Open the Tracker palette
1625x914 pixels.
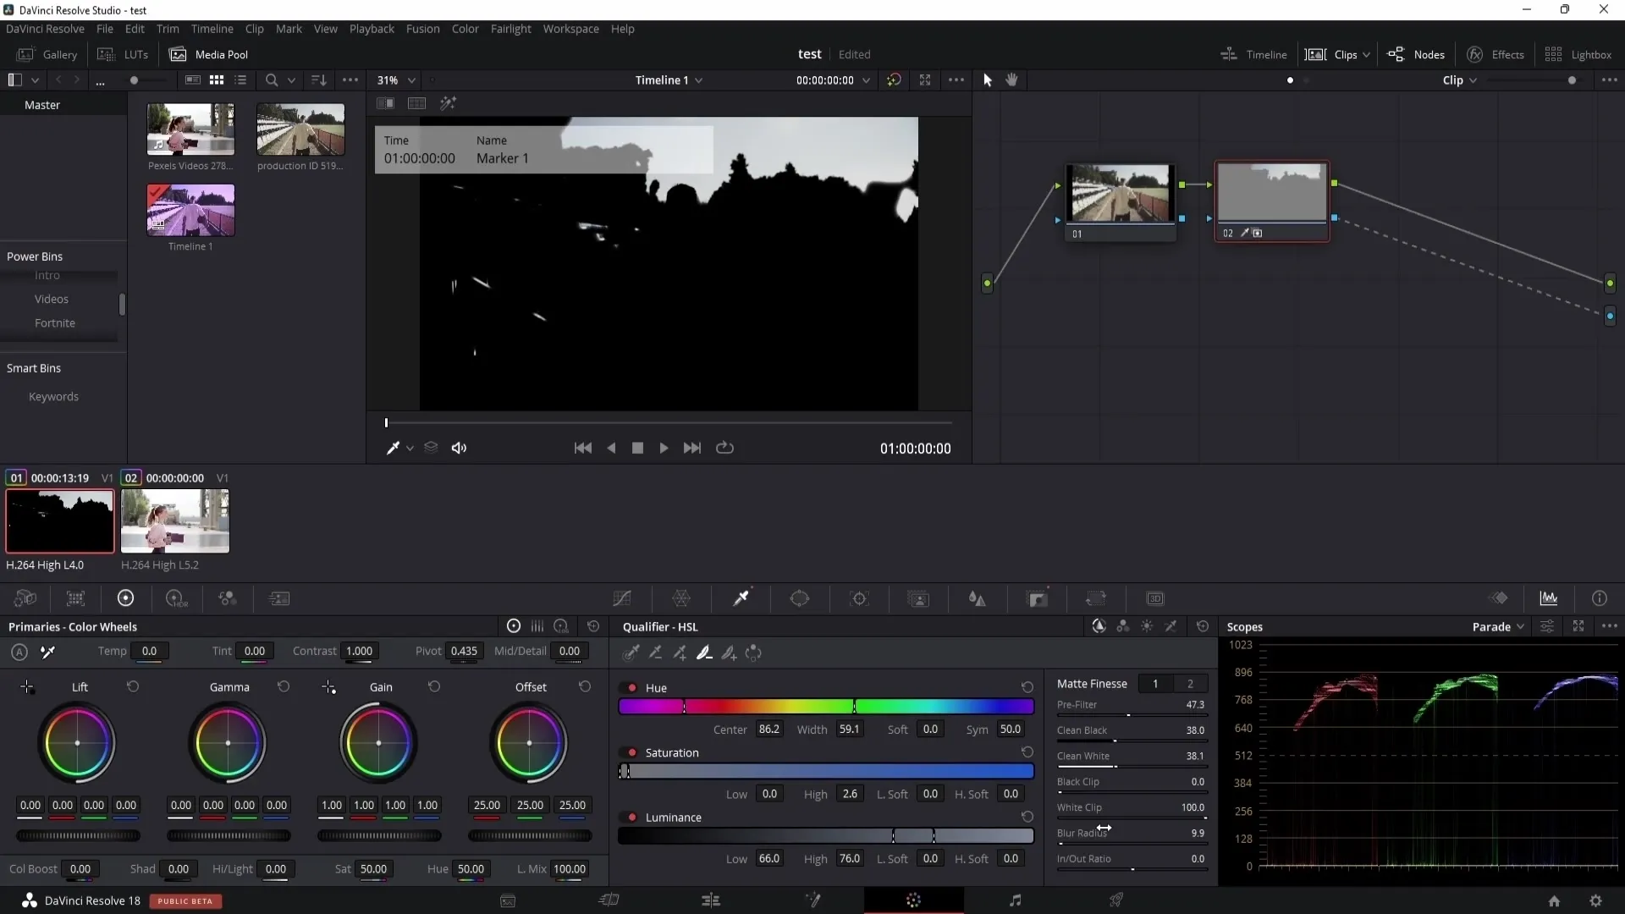859,598
